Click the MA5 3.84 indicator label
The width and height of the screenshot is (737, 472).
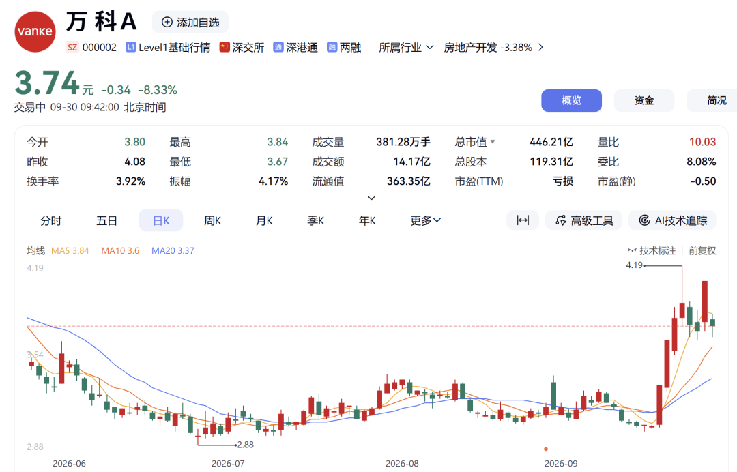[x=70, y=251]
